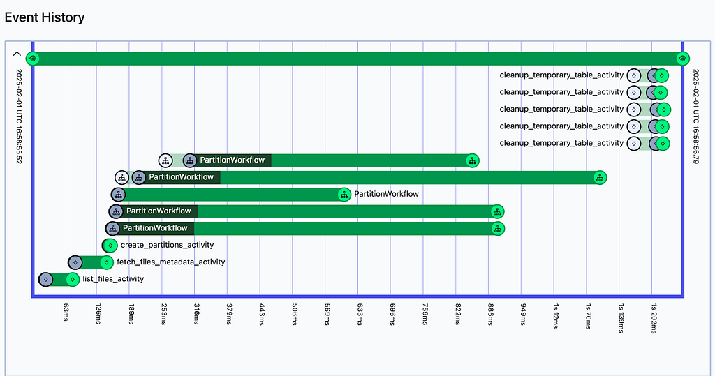Click the 253ms axis label
The height and width of the screenshot is (376, 715).
163,314
